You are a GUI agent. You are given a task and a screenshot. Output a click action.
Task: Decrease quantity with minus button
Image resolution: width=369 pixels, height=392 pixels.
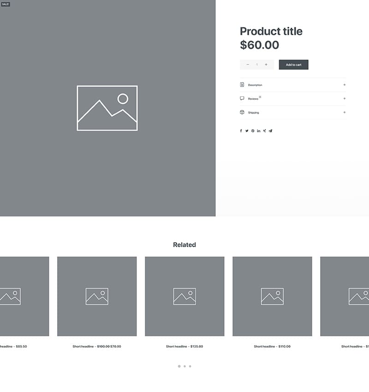[x=248, y=65]
